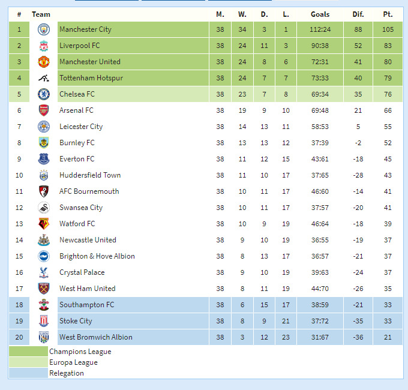Click the Goals column header
The width and height of the screenshot is (408, 390).
[x=320, y=14]
